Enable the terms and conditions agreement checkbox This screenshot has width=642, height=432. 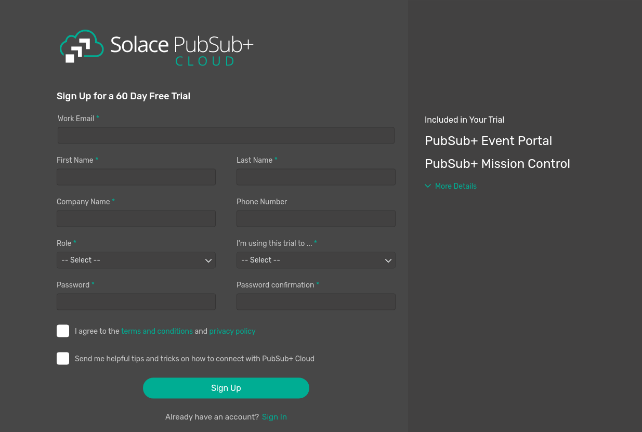click(62, 331)
